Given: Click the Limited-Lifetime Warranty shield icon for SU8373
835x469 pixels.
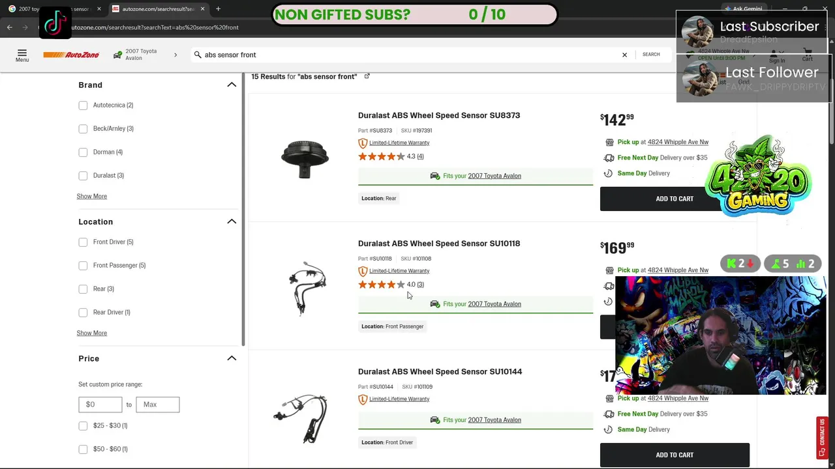Looking at the screenshot, I should click(x=363, y=143).
